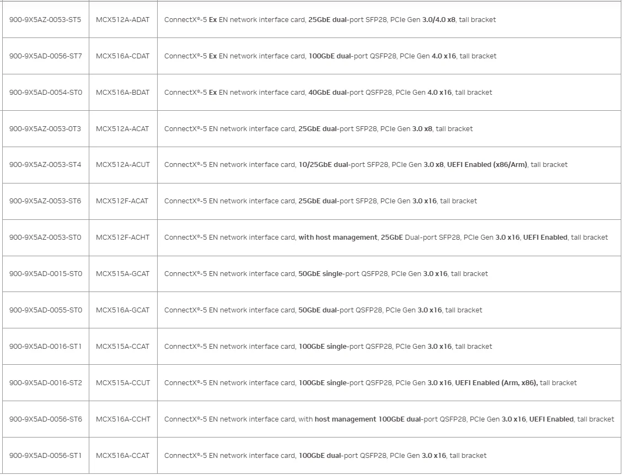
Task: Select part number 900-9X5AD-0016-ST1
Action: pos(45,347)
